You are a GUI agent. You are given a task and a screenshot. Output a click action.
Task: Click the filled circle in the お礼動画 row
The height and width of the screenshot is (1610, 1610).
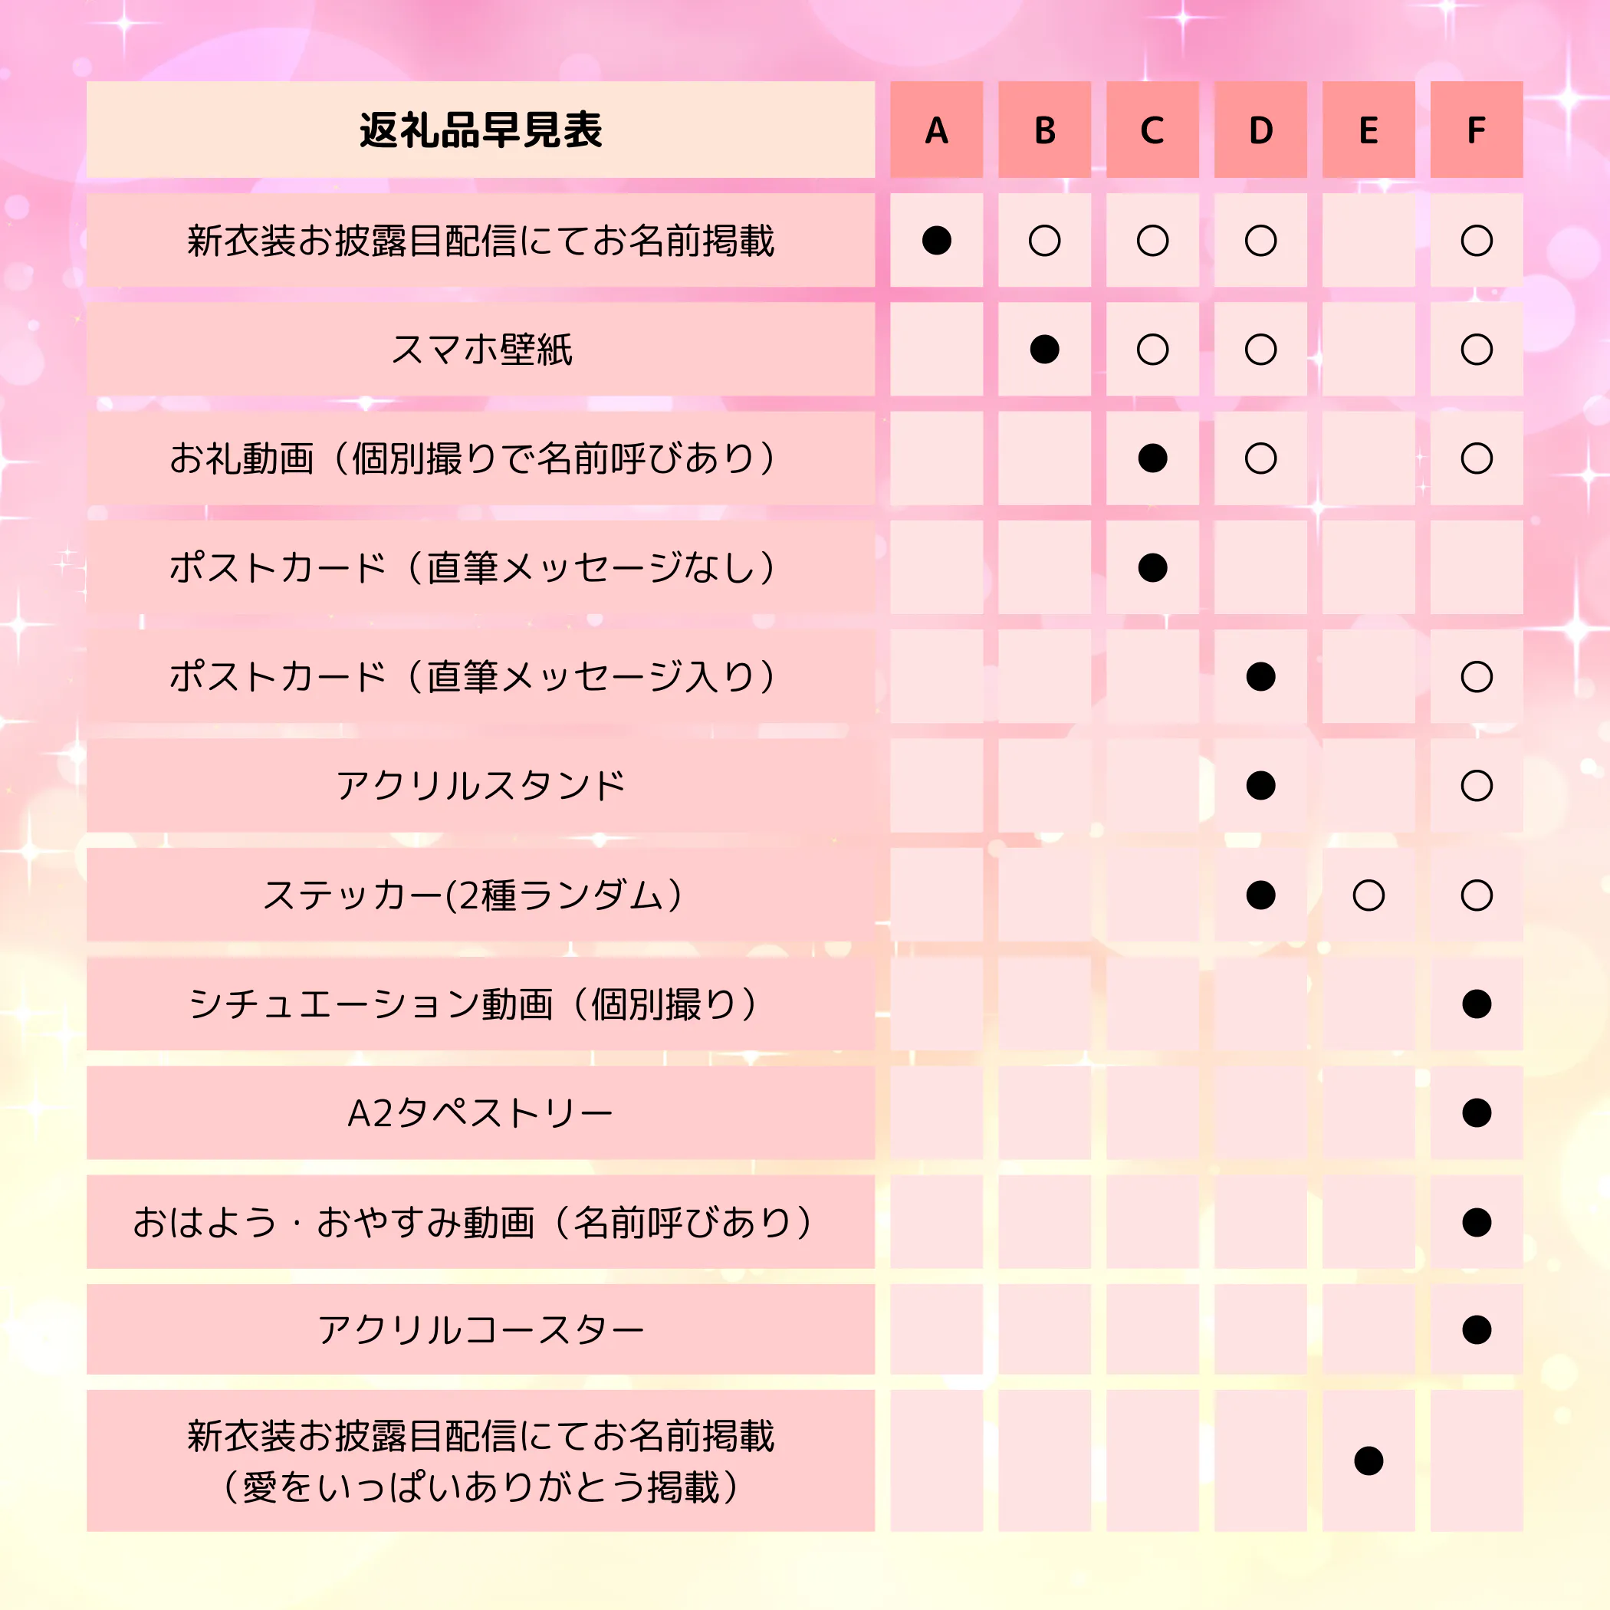[x=1152, y=458]
